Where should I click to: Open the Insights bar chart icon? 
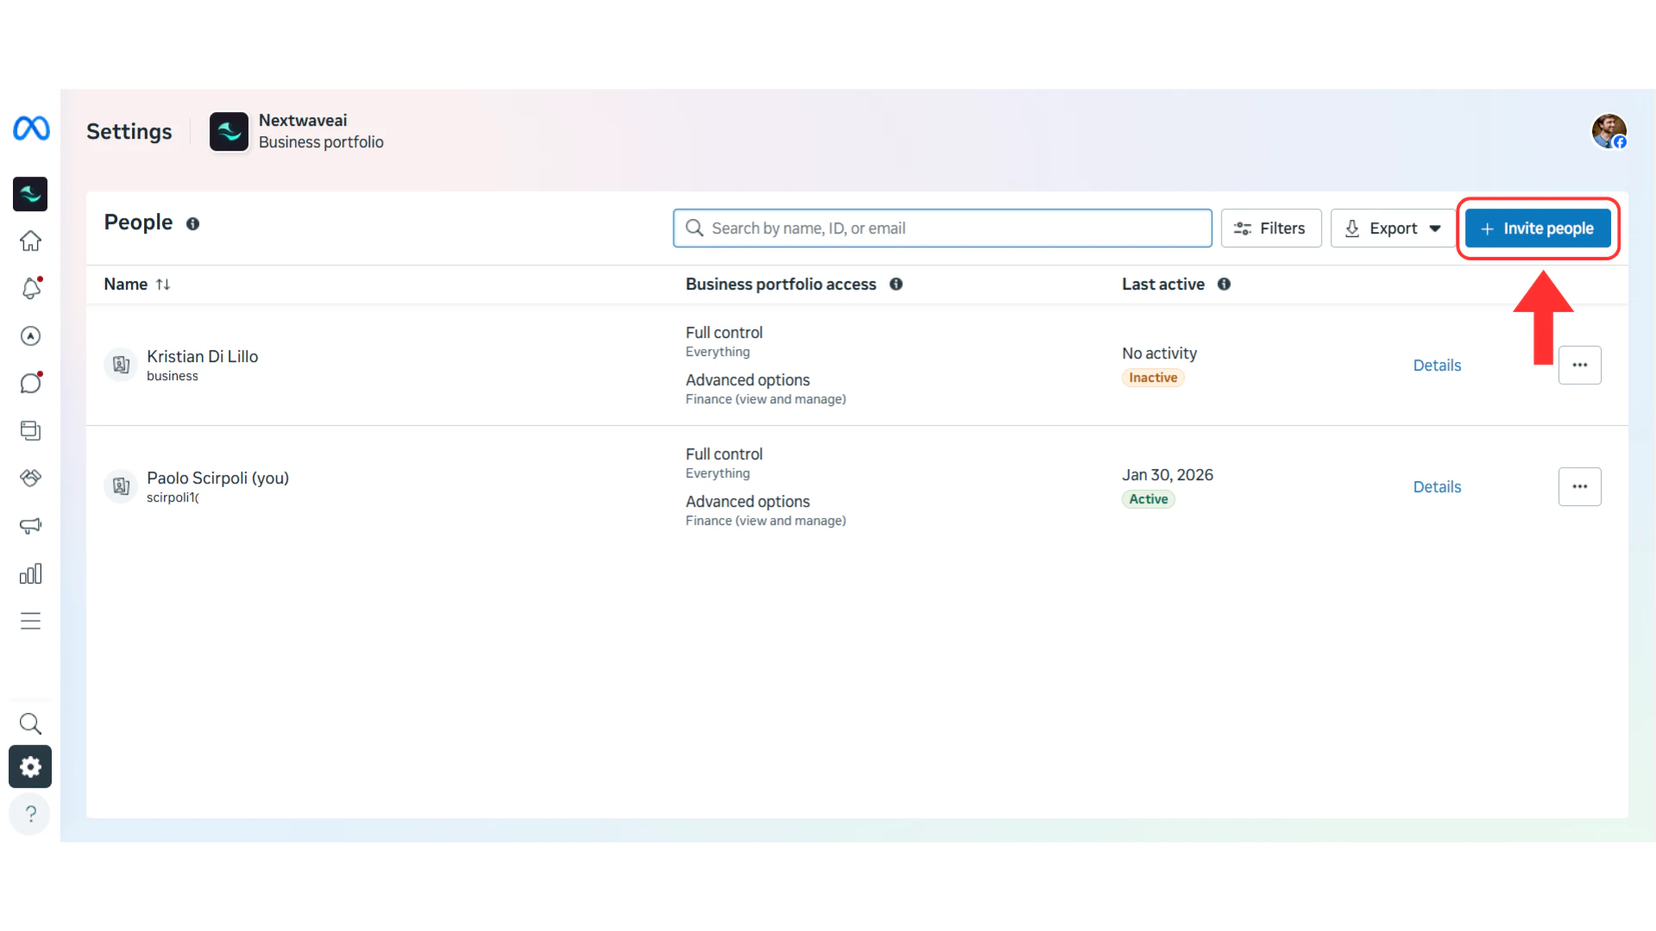[30, 573]
